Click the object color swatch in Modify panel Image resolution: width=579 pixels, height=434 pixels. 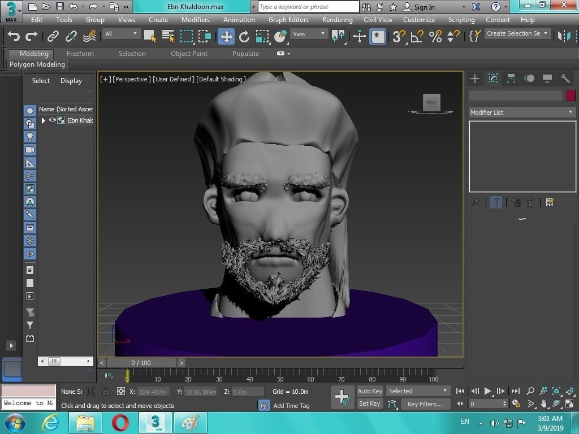[x=571, y=96]
